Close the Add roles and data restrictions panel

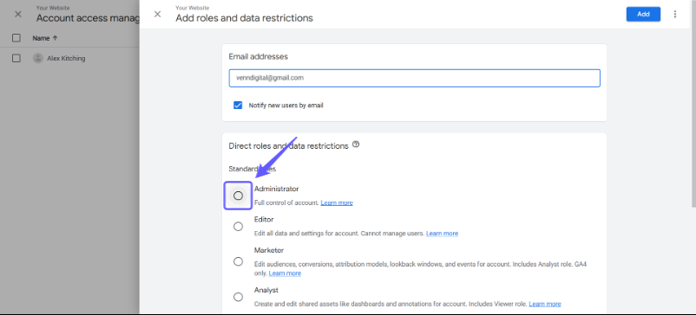157,14
